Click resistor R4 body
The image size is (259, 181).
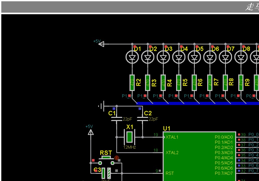click(163, 82)
